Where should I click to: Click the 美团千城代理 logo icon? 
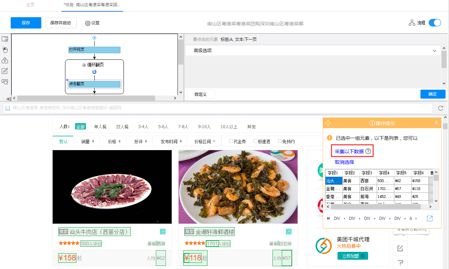click(x=324, y=246)
